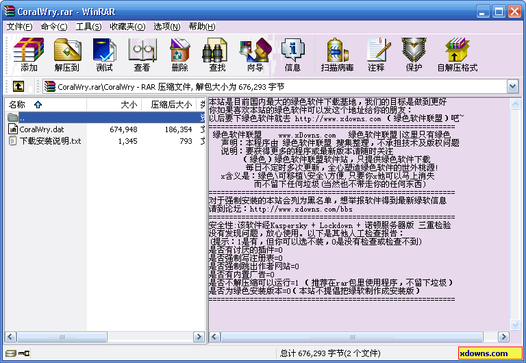Click file list left scroll arrow

point(10,337)
